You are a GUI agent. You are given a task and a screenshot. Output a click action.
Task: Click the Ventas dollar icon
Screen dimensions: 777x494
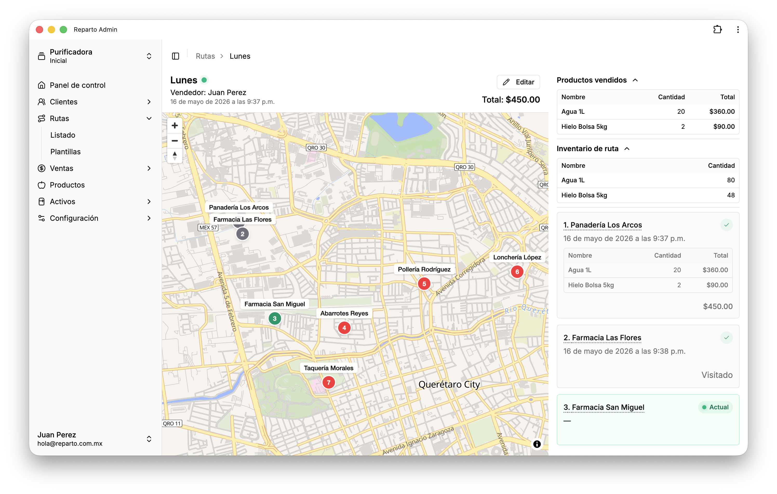tap(42, 168)
